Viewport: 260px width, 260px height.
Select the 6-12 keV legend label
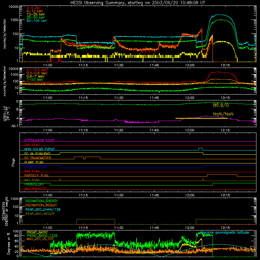click(34, 11)
